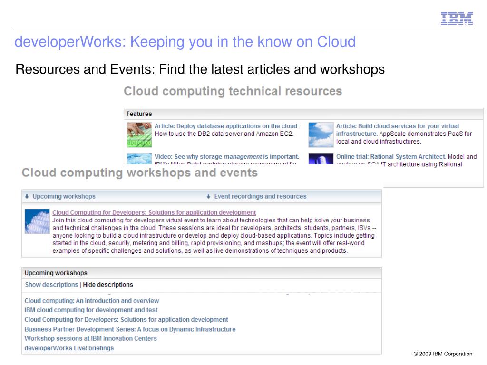Open Video: See why storage management is important
The height and width of the screenshot is (365, 487).
coord(227,156)
